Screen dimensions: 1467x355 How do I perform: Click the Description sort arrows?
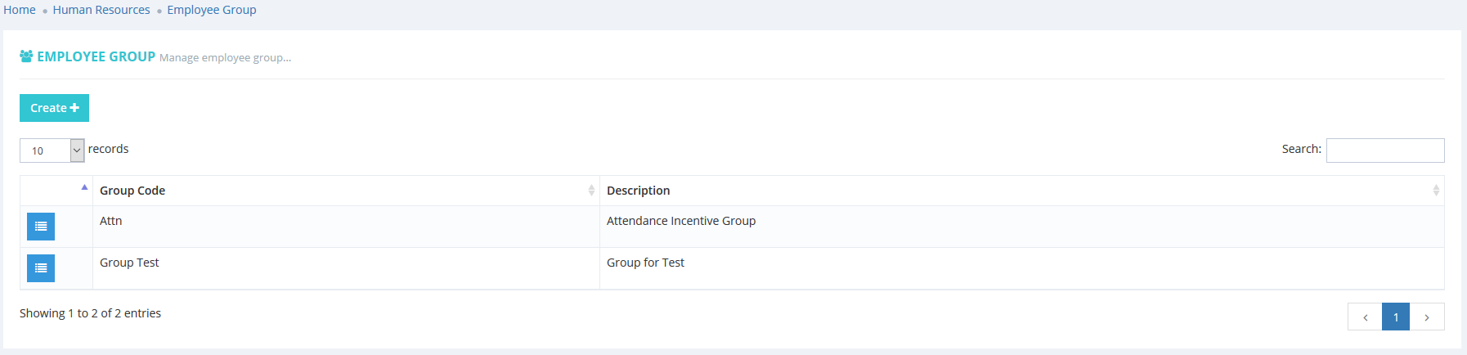coord(1435,191)
